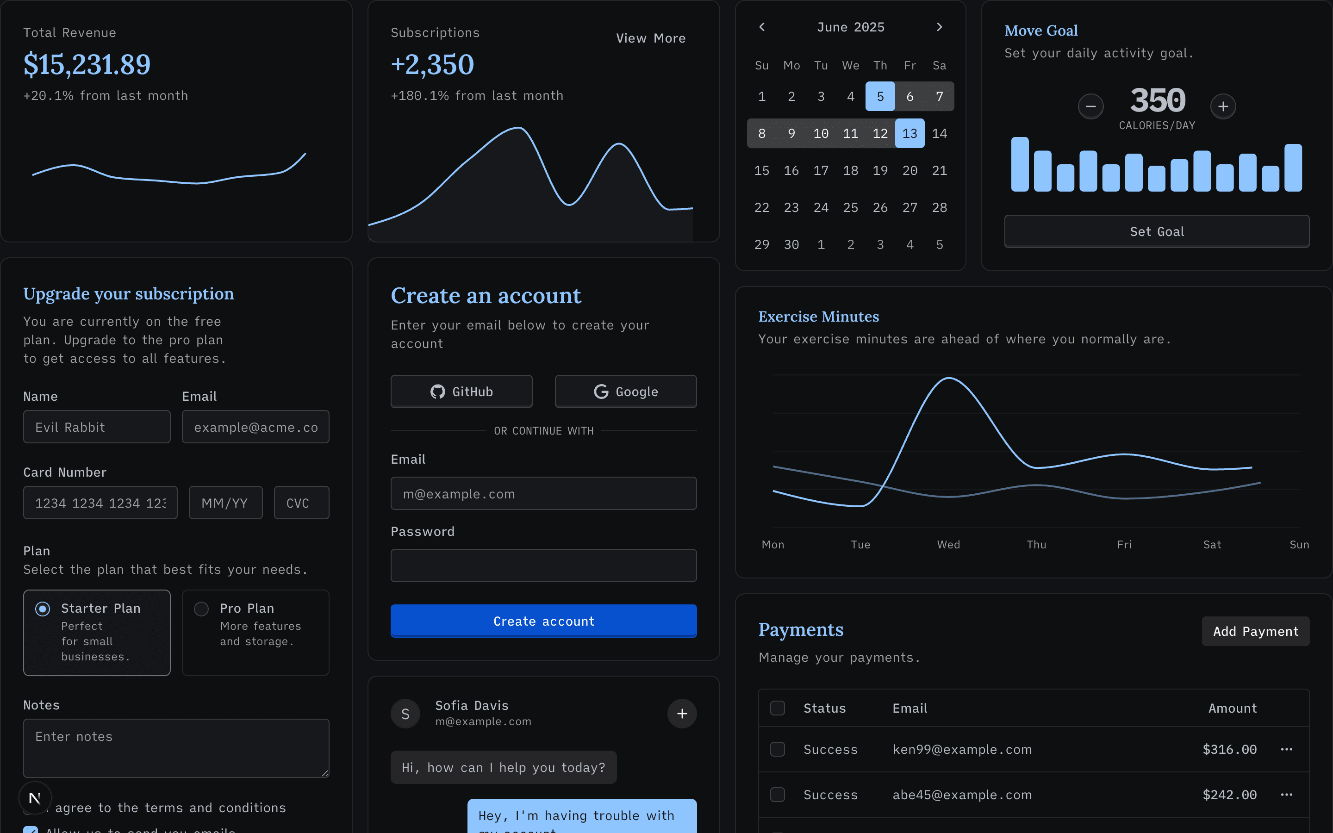
Task: Open actions menu for abe45@example.com row
Action: tap(1286, 795)
